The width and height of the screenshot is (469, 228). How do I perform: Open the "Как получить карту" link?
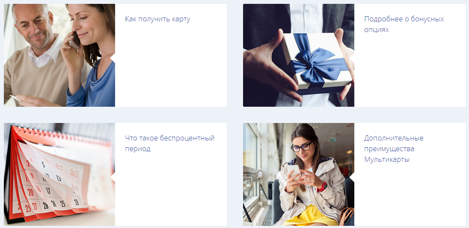tap(157, 19)
